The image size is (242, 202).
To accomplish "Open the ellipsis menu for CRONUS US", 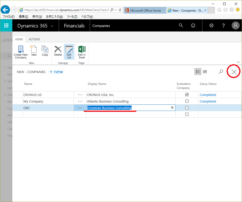I will [x=80, y=95].
